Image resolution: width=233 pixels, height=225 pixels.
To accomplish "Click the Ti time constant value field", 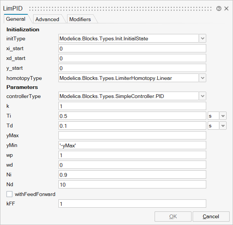I will click(132, 116).
